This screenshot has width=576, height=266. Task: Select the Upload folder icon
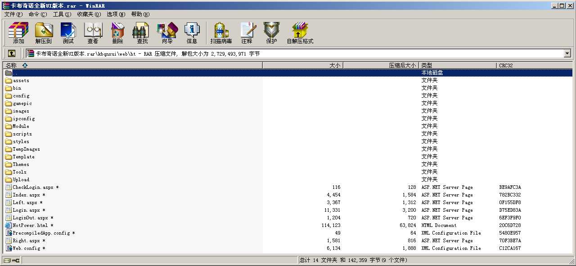tap(9, 179)
